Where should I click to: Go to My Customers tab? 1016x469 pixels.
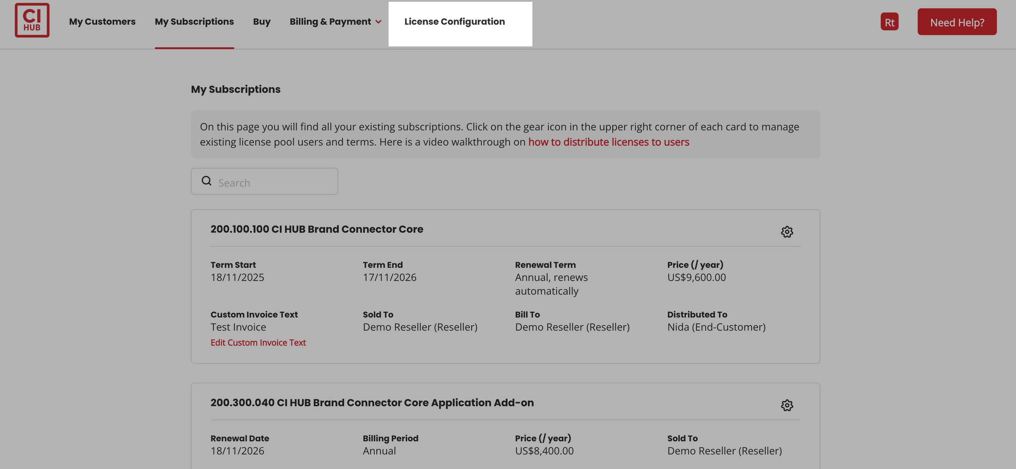point(102,22)
